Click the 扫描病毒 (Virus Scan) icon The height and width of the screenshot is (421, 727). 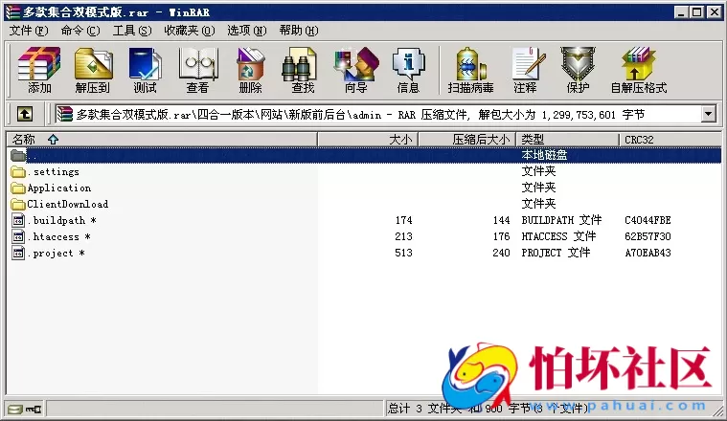470,64
